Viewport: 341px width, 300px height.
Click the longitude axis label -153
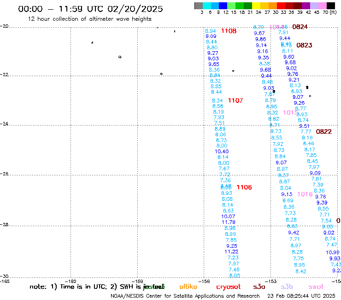271,281
